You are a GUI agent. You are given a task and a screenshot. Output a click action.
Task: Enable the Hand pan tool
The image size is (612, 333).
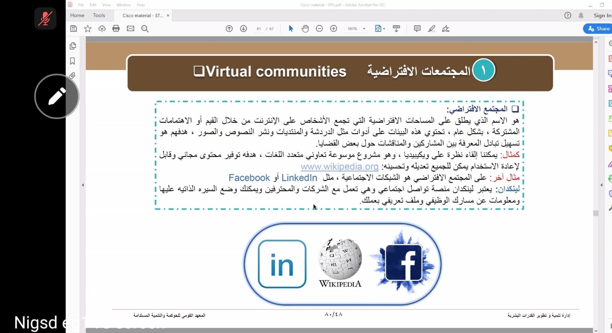click(x=305, y=29)
